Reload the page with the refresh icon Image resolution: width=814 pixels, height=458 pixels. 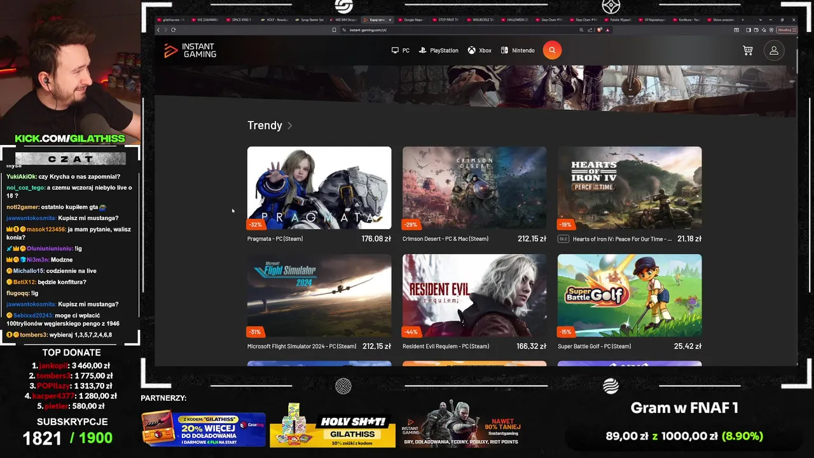173,30
